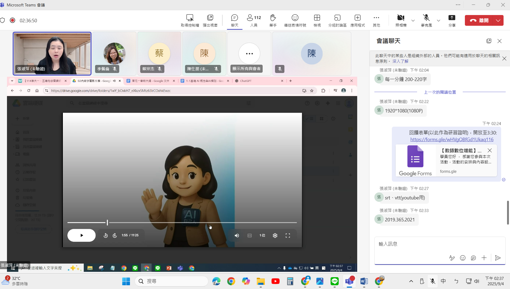
Task: Click the Pop out window (彈出視窗) icon
Action: [x=210, y=18]
